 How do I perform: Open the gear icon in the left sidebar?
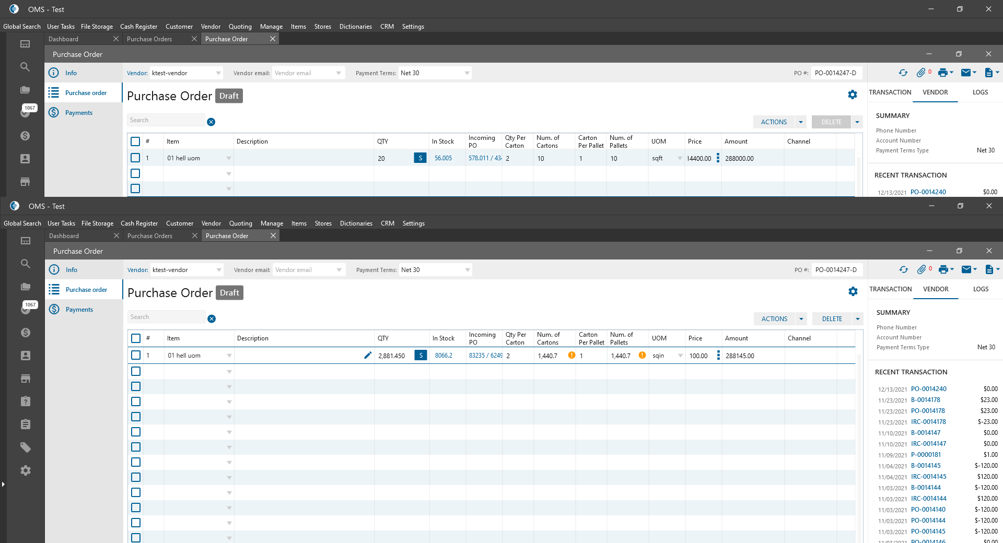pyautogui.click(x=25, y=470)
